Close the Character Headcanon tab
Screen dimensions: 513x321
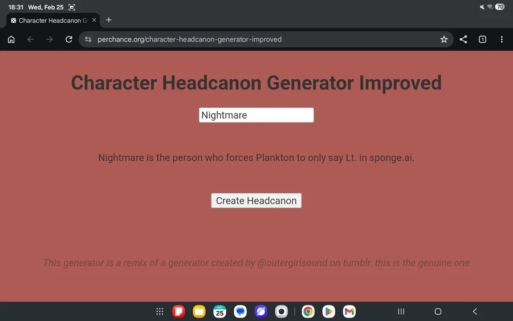coord(94,20)
